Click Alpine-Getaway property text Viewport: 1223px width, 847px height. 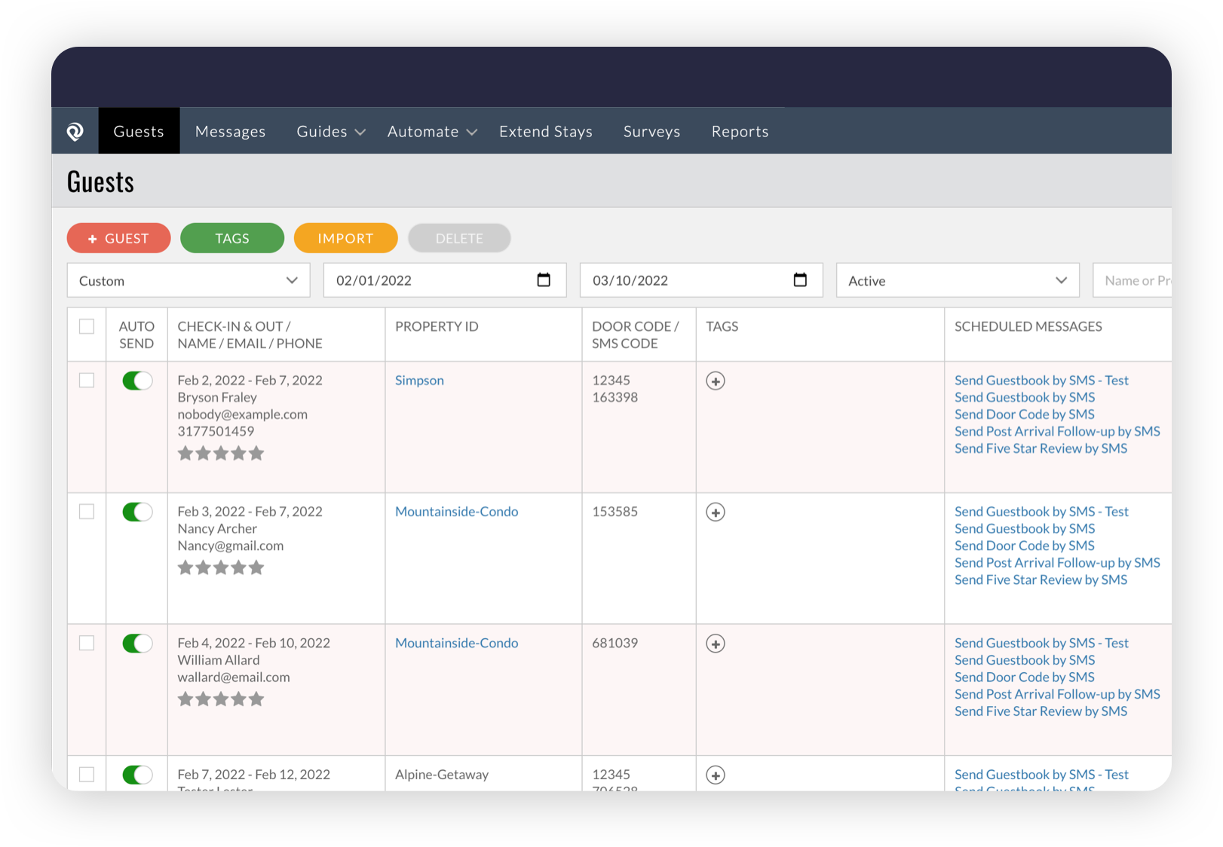442,775
